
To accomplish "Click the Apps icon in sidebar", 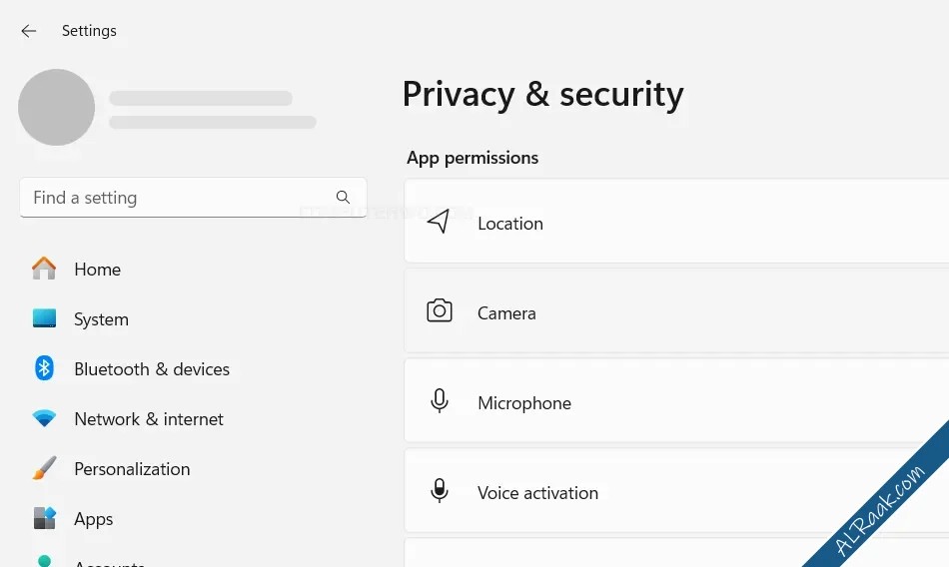I will (44, 518).
